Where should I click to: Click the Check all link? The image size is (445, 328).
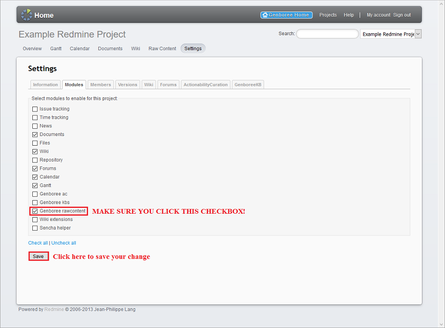pos(38,243)
